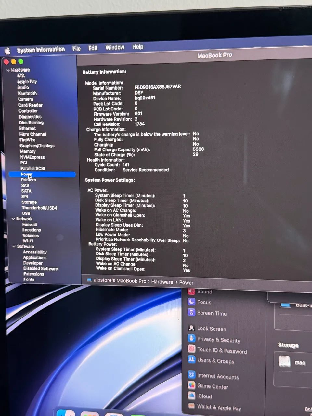Select Applications under Software

(x=35, y=258)
